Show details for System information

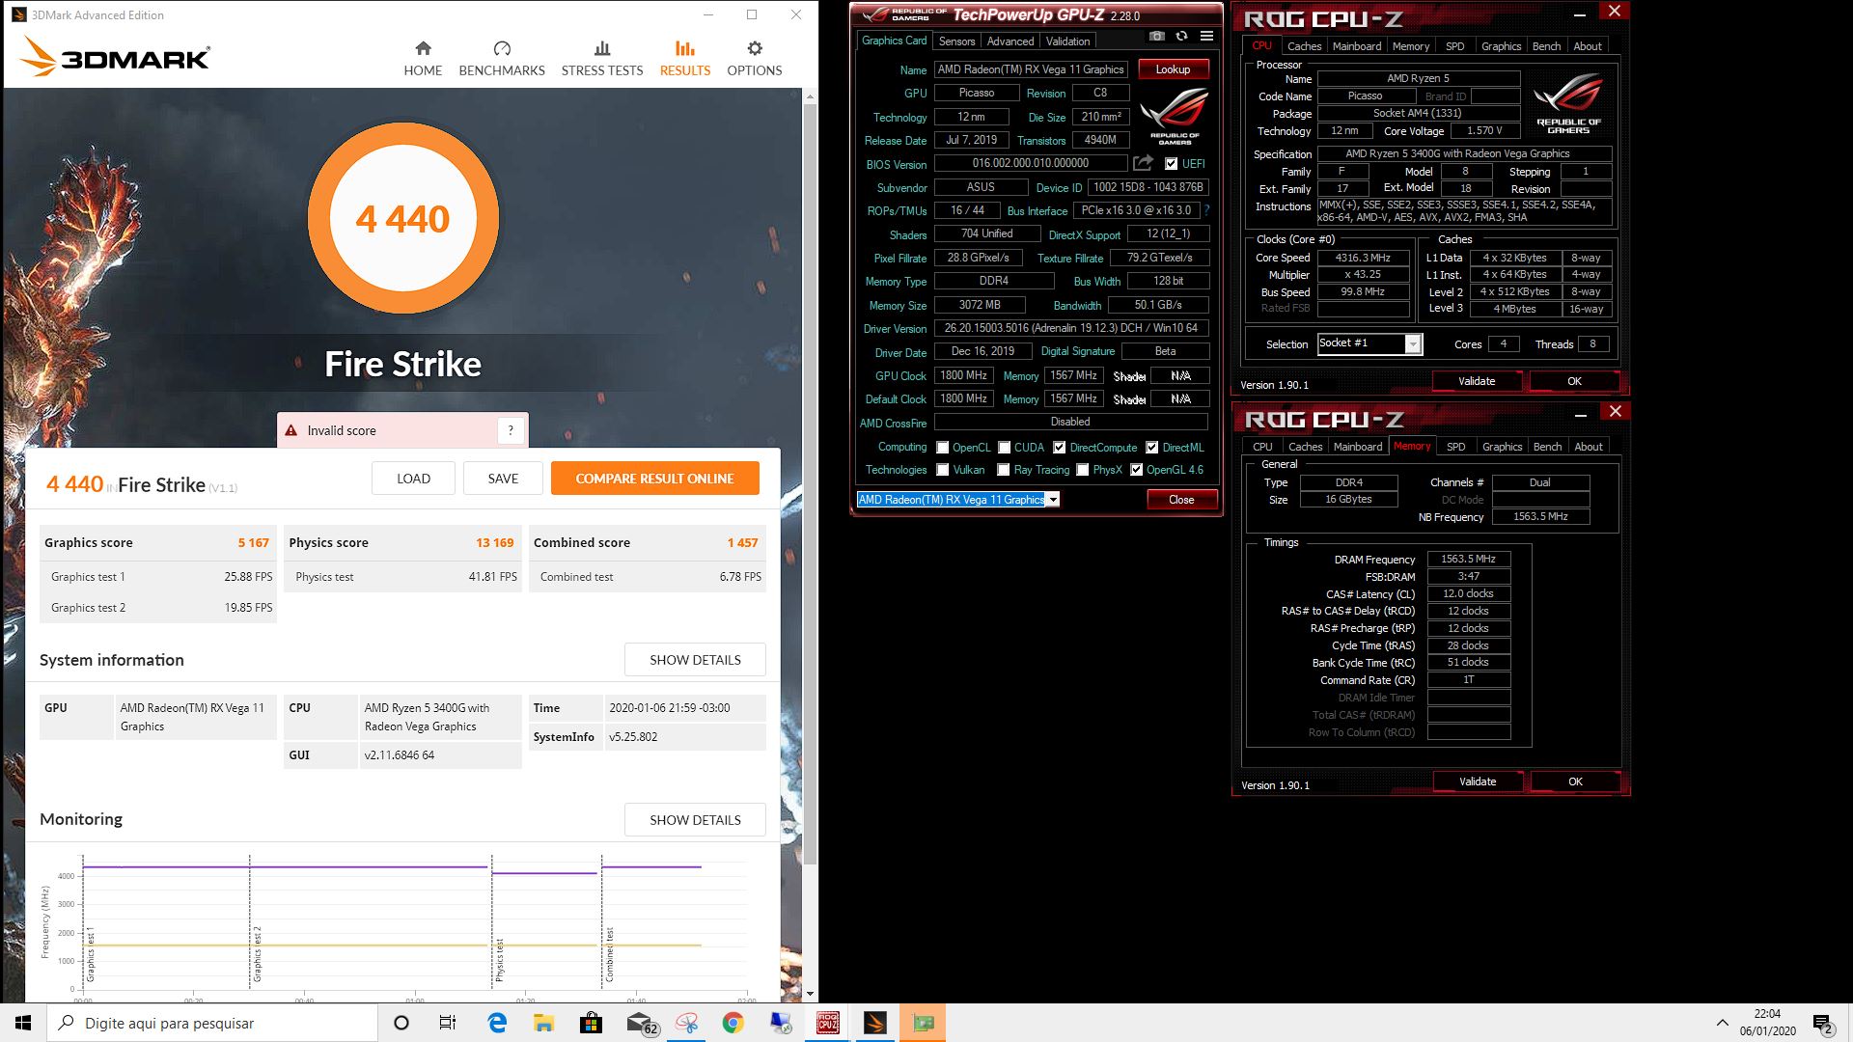tap(695, 660)
